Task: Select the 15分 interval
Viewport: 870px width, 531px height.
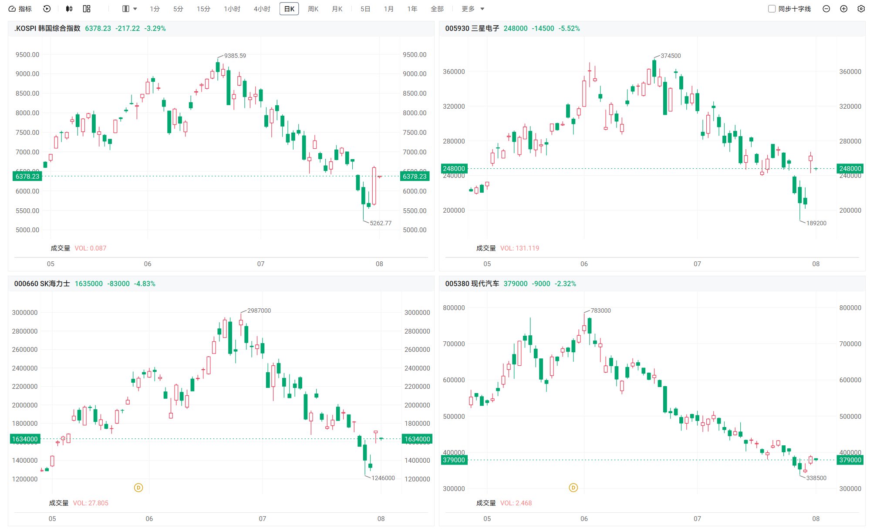Action: coord(203,9)
